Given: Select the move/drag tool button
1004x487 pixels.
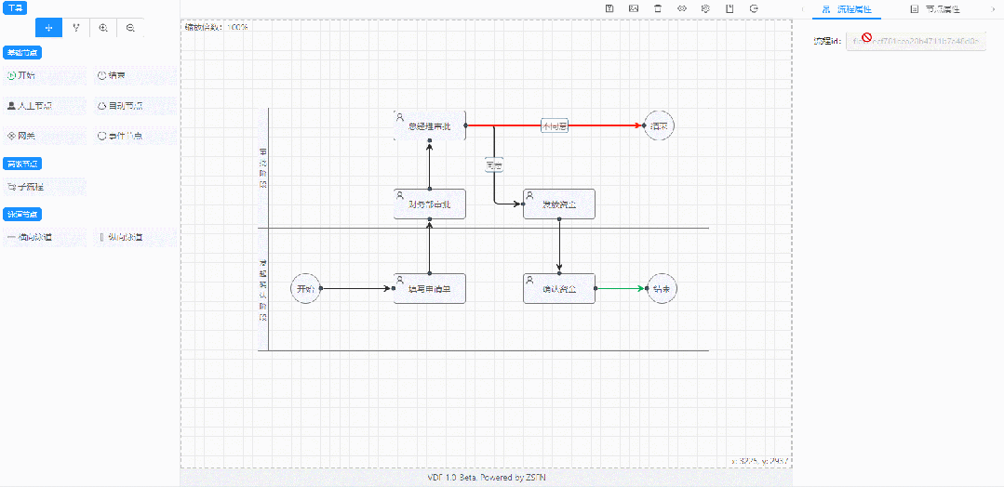Looking at the screenshot, I should click(48, 28).
